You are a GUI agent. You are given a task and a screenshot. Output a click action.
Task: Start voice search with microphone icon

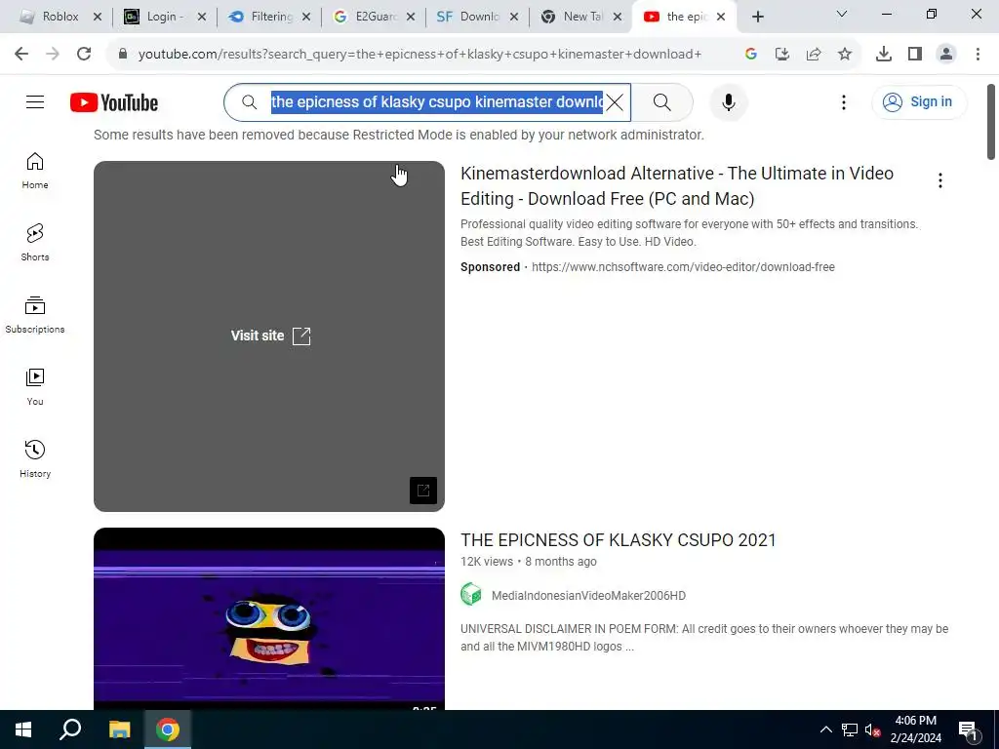click(728, 101)
